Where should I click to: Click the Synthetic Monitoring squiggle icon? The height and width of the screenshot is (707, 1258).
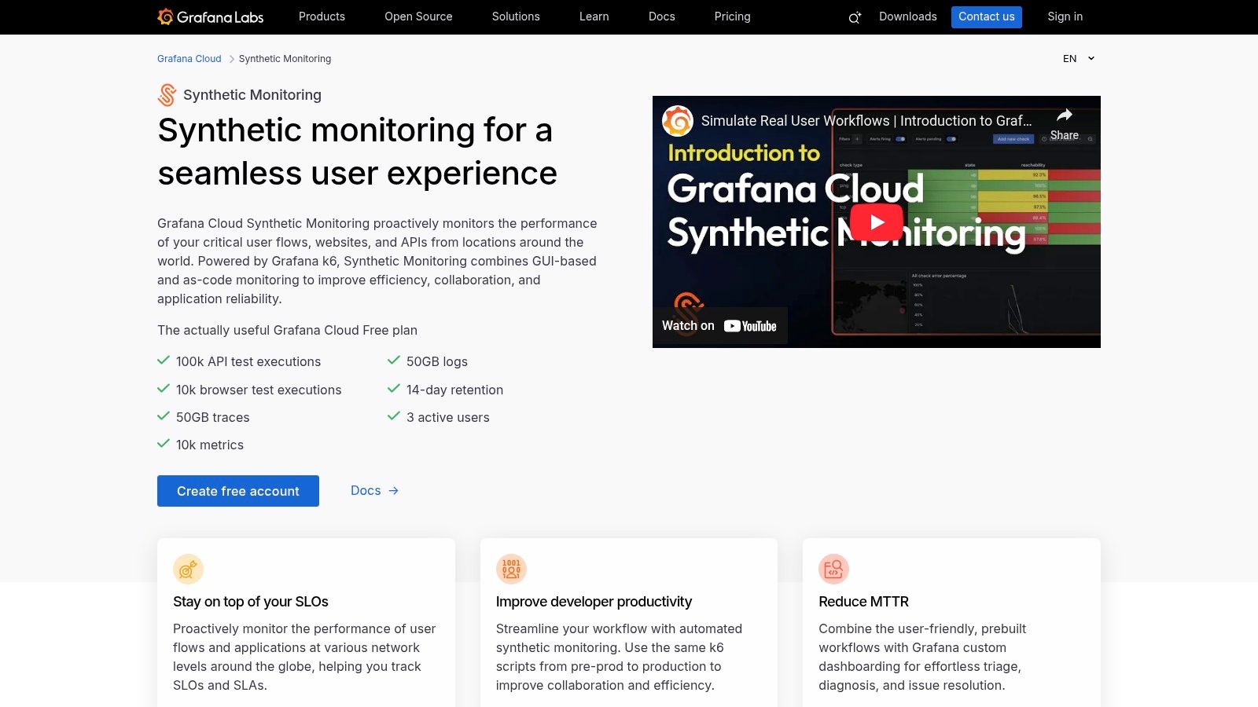167,94
